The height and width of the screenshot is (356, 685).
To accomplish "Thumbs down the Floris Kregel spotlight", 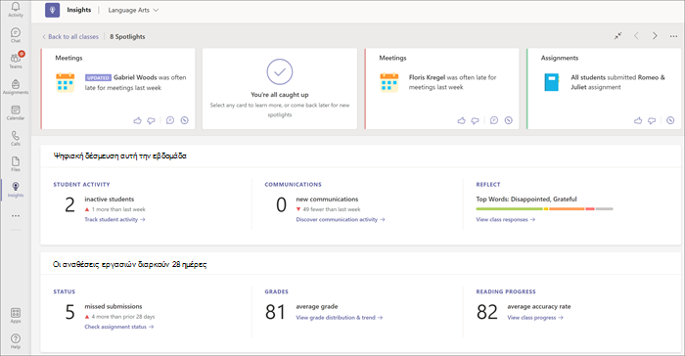I will coord(475,120).
